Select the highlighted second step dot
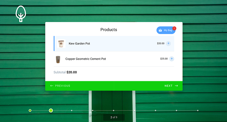This screenshot has width=227, height=122. pos(51,110)
